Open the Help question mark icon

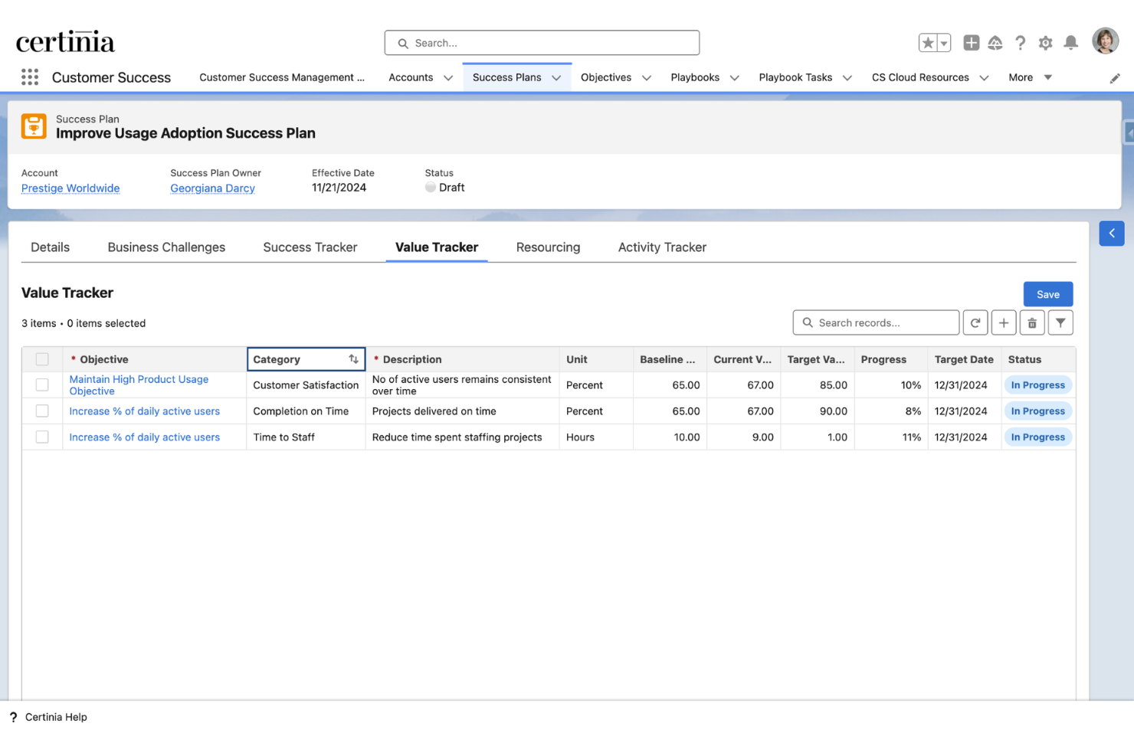coord(1020,43)
